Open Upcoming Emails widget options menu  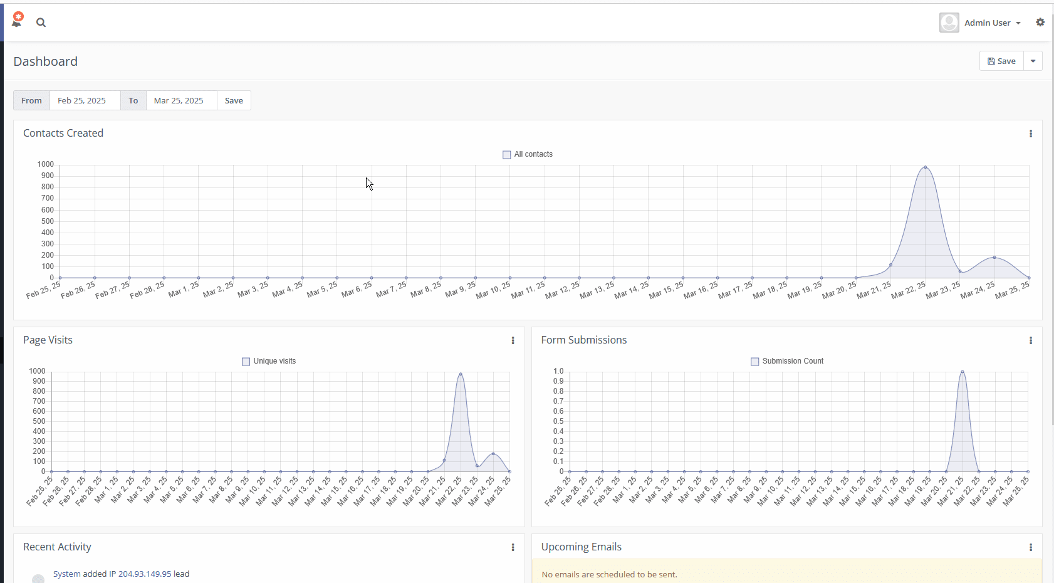point(1031,547)
